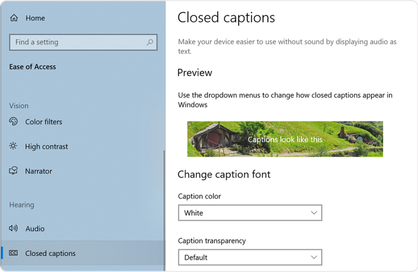
Task: Click the Home house icon at the top
Action: pyautogui.click(x=13, y=18)
